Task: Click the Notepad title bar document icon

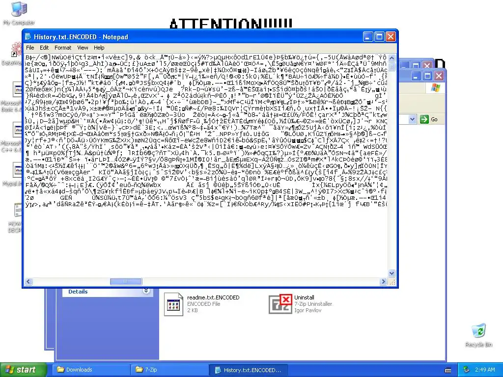Action: point(28,37)
